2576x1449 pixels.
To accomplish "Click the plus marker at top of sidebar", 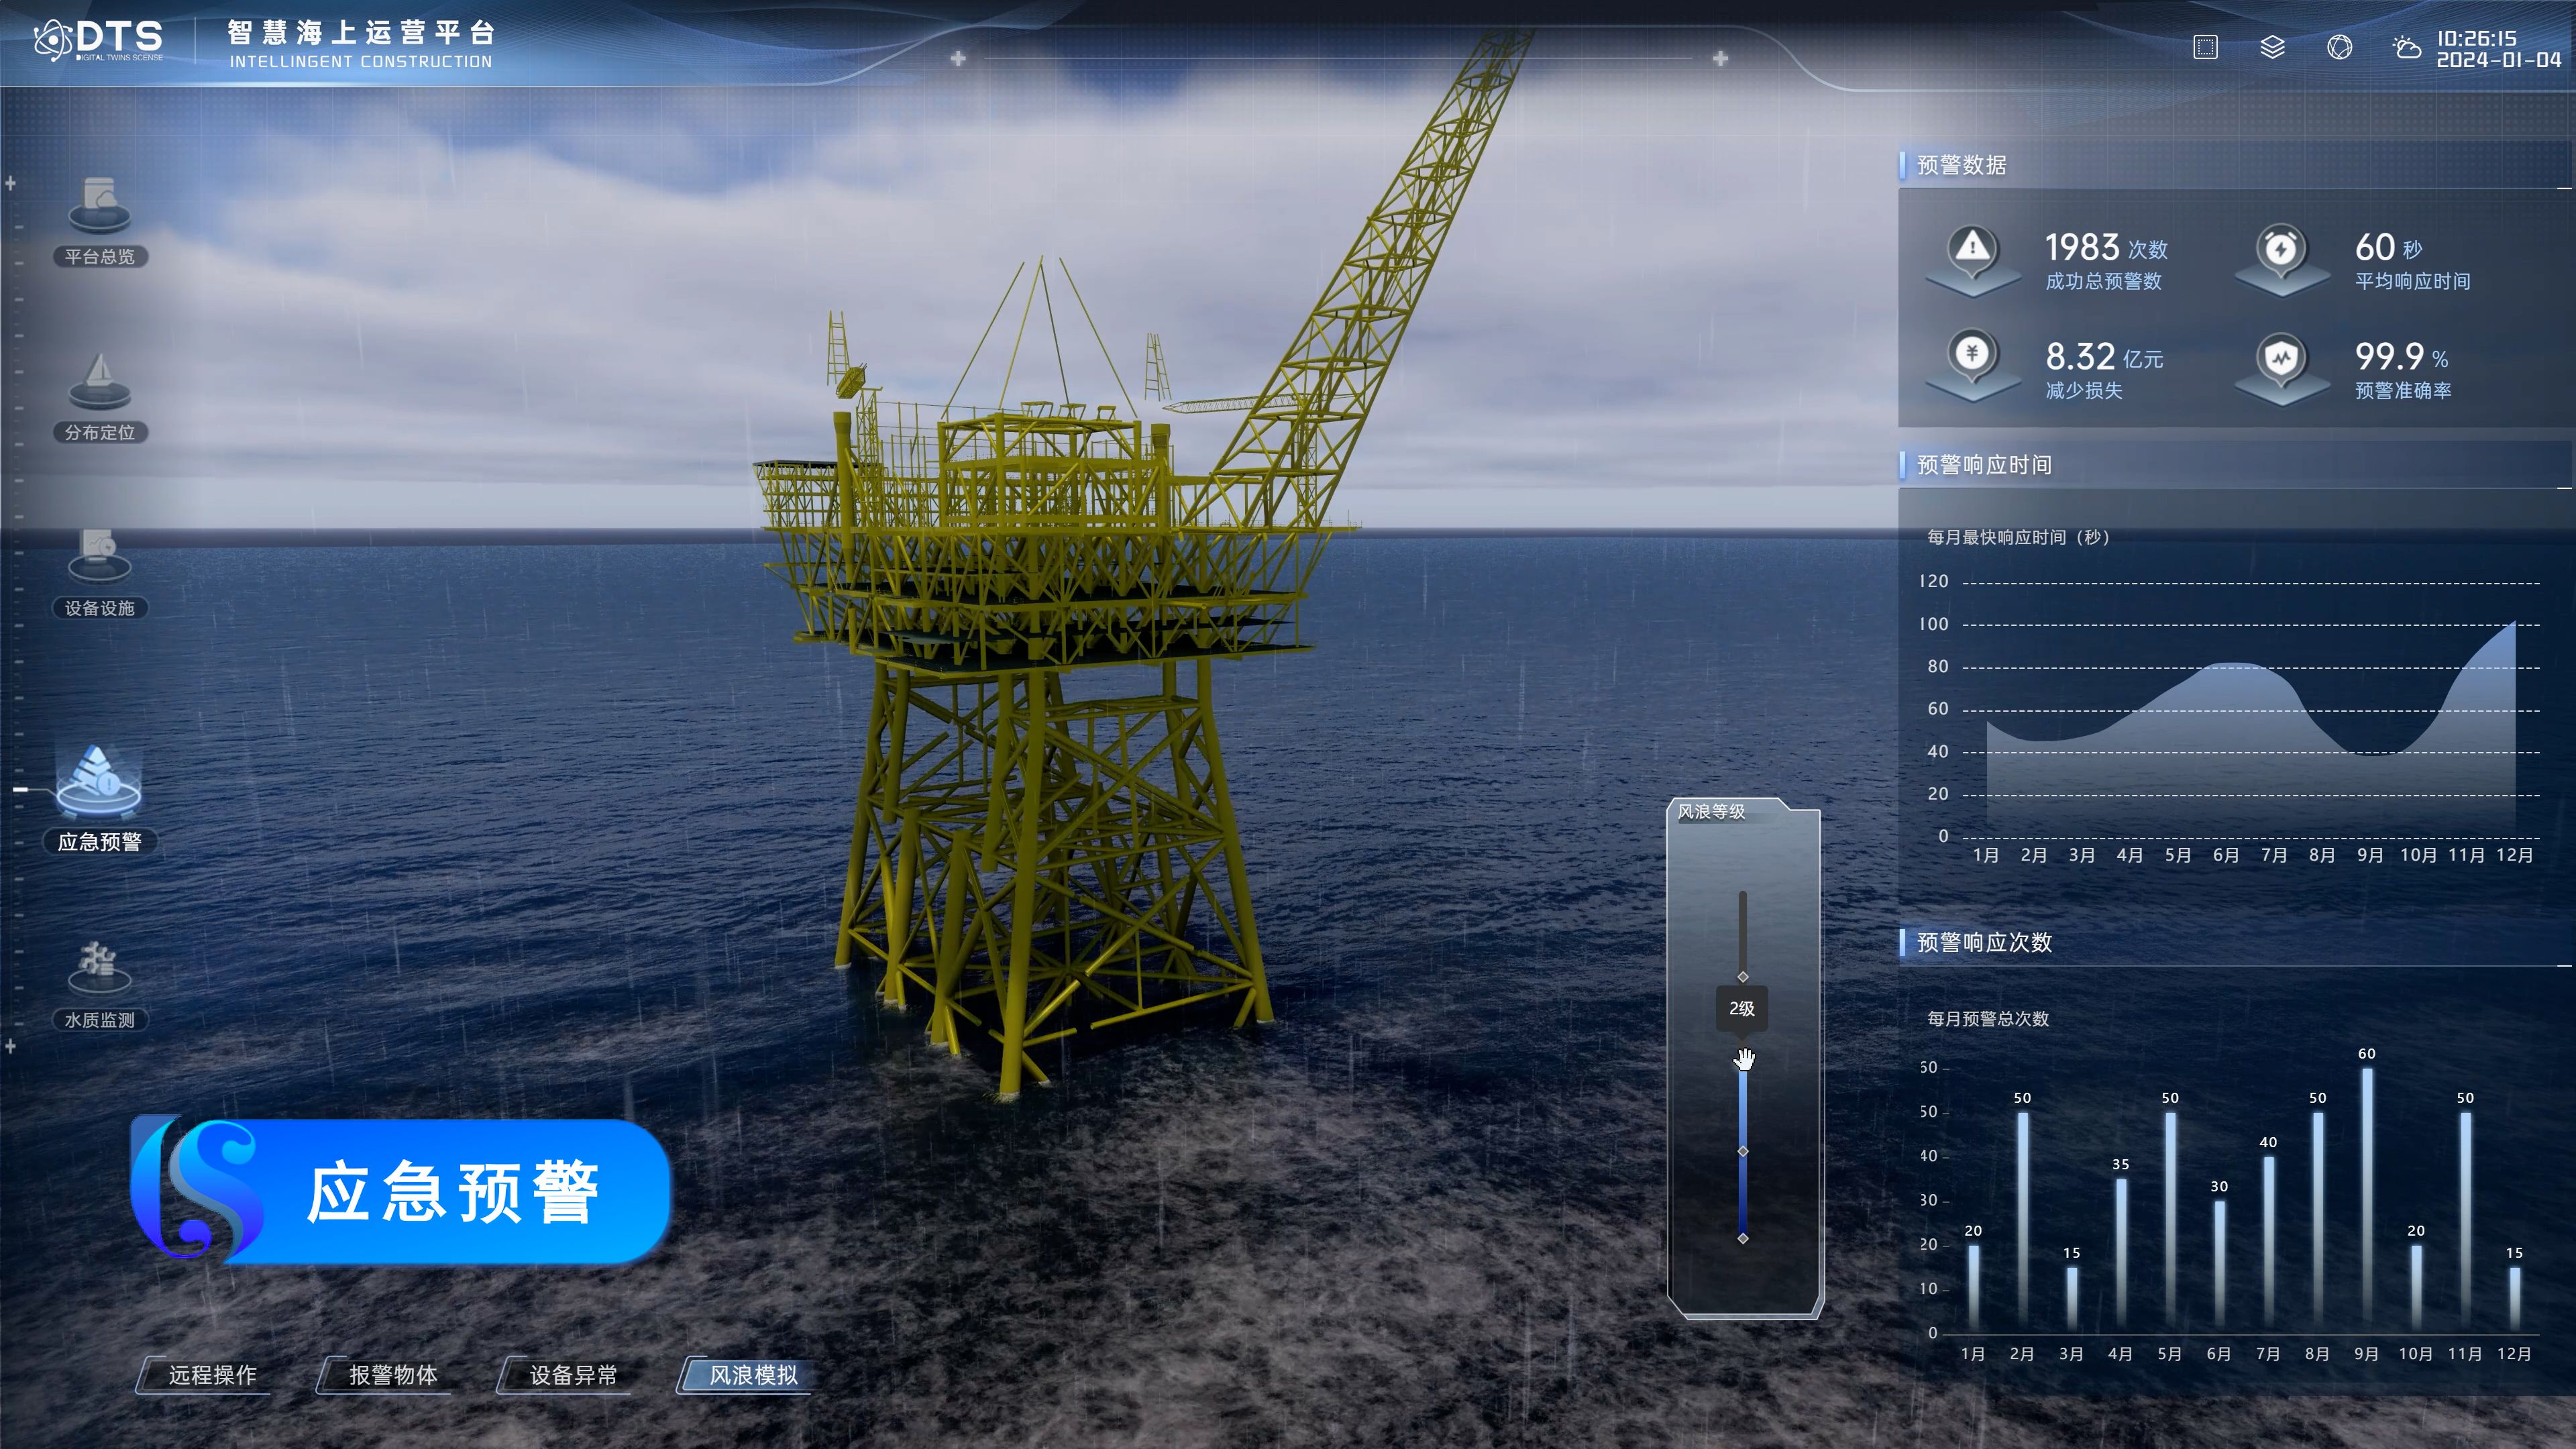I will click(11, 183).
